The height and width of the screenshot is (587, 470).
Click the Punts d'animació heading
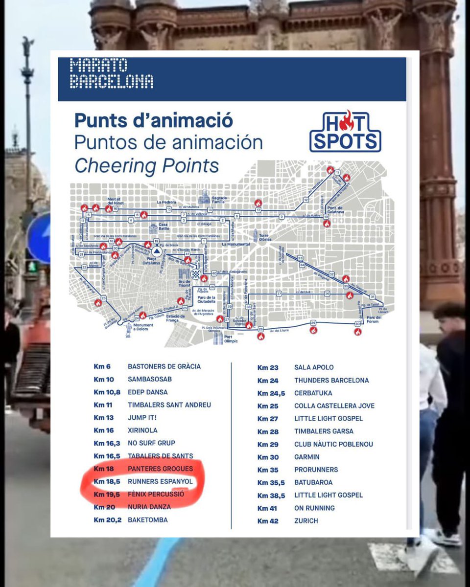[153, 120]
